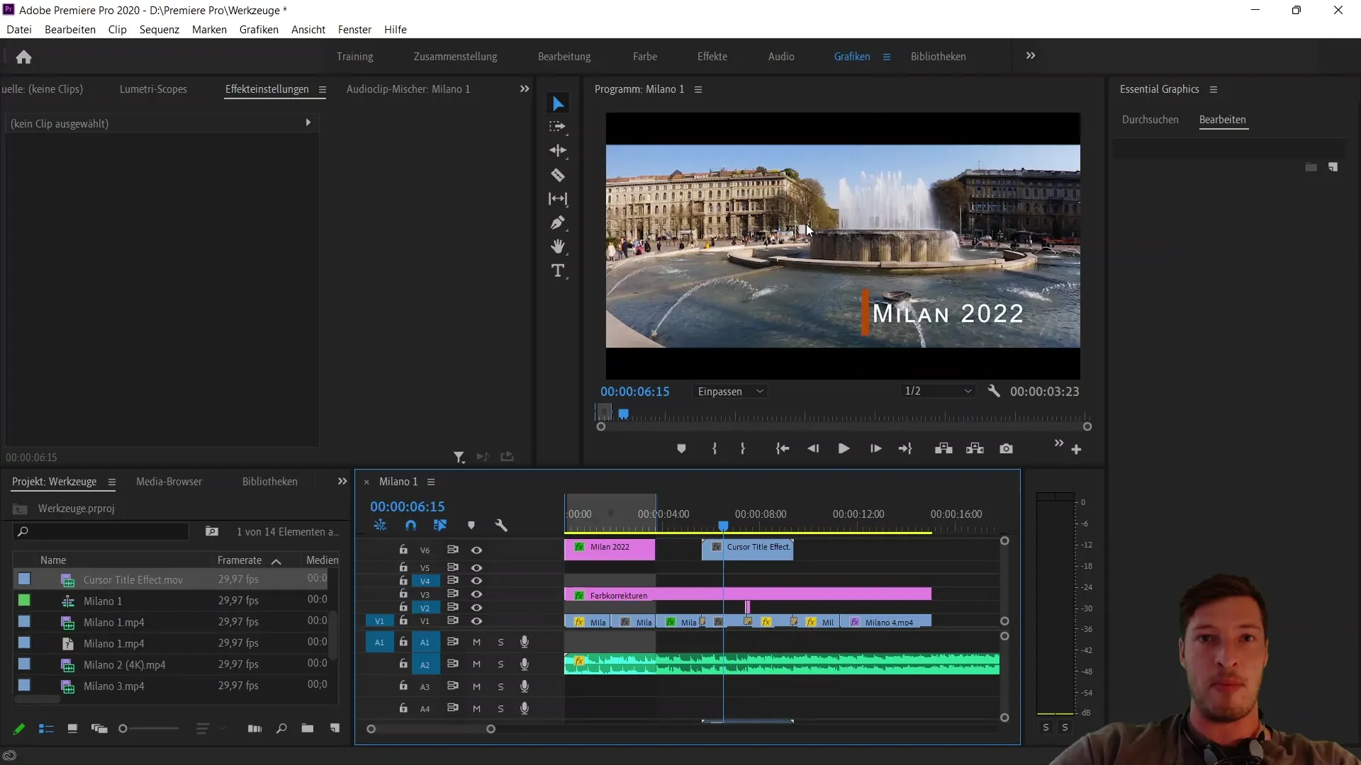Click the Pen tool in toolbar
Viewport: 1361px width, 765px height.
(558, 223)
